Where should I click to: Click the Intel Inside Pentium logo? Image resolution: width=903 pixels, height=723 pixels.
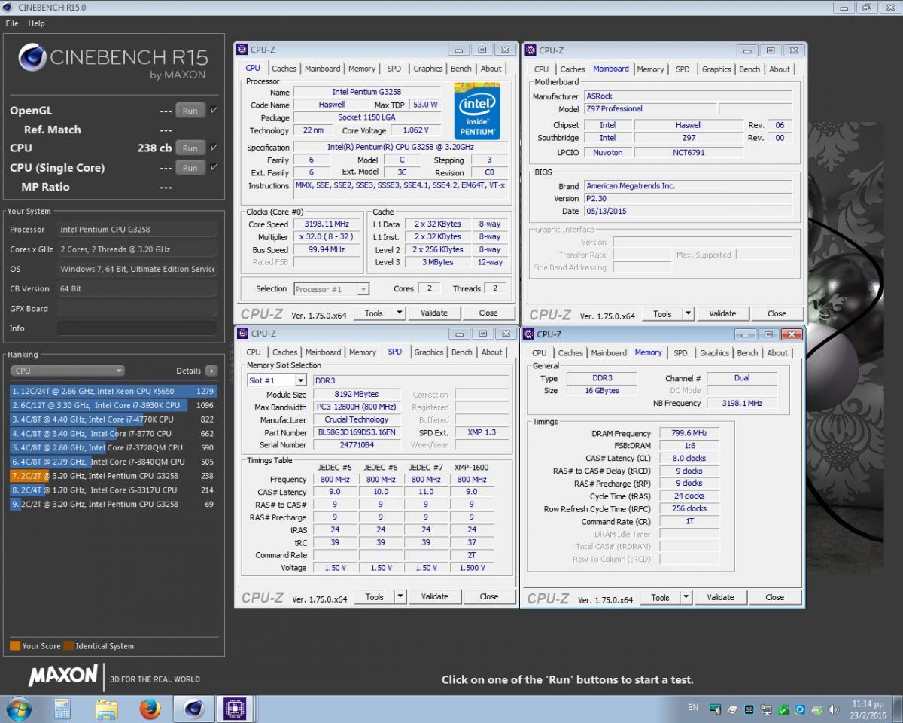tap(477, 110)
